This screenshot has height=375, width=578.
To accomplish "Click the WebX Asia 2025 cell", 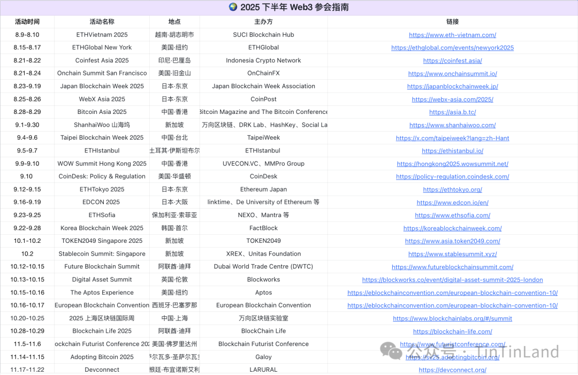I will click(102, 99).
